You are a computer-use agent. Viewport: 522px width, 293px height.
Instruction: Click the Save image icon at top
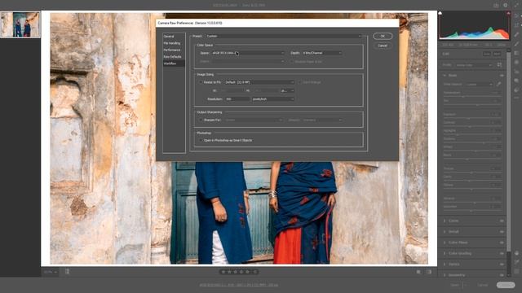coord(496,5)
